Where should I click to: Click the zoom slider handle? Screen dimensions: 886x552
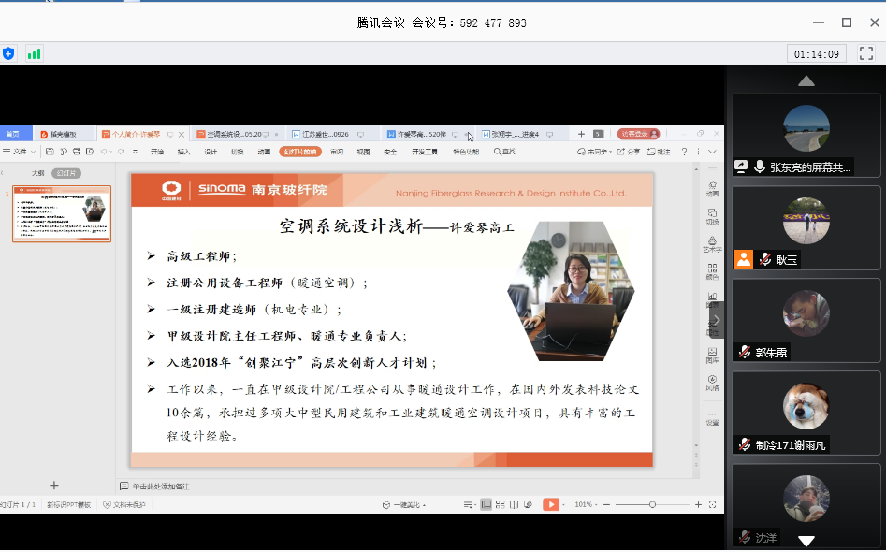click(x=652, y=504)
